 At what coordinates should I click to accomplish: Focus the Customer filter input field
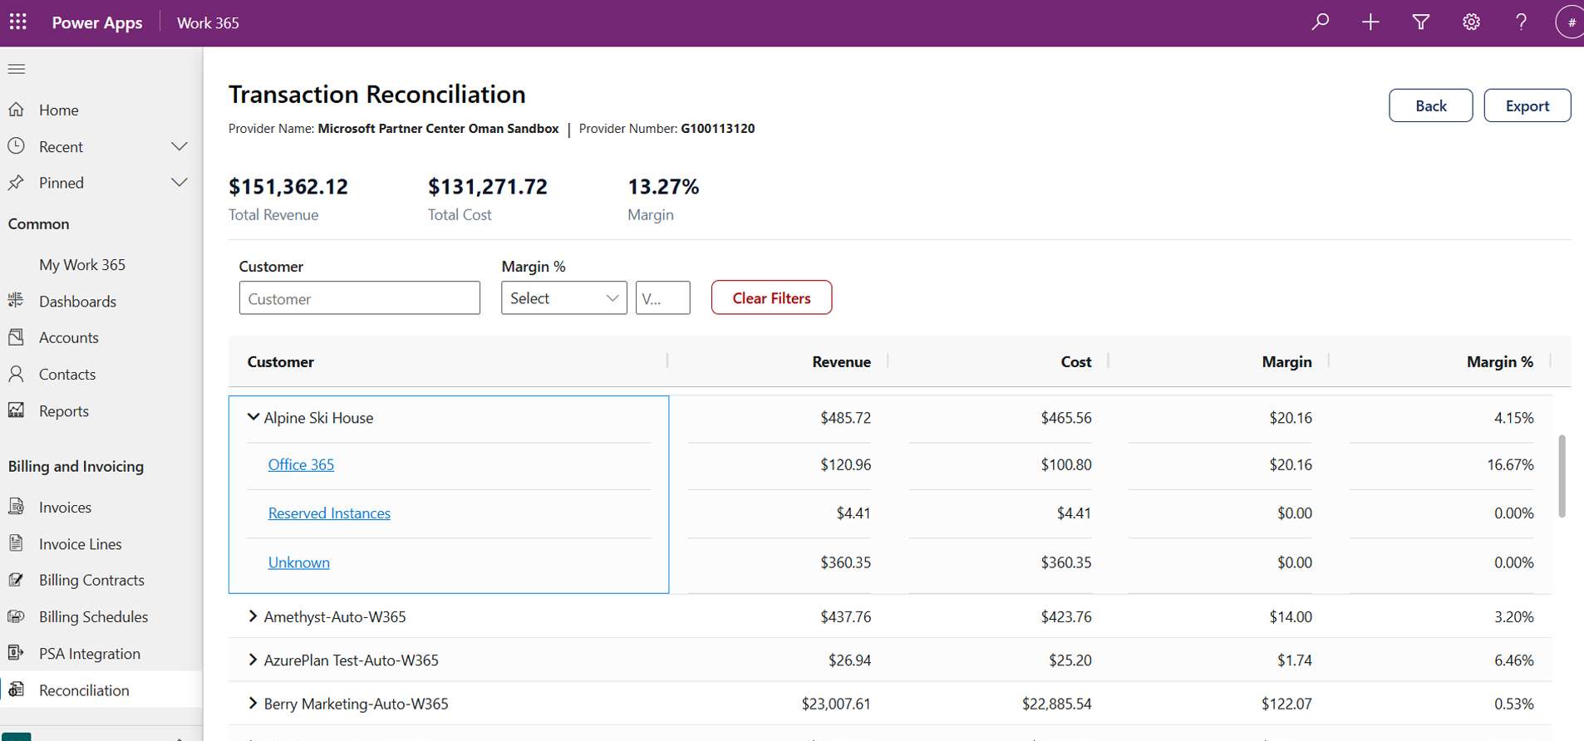point(359,298)
